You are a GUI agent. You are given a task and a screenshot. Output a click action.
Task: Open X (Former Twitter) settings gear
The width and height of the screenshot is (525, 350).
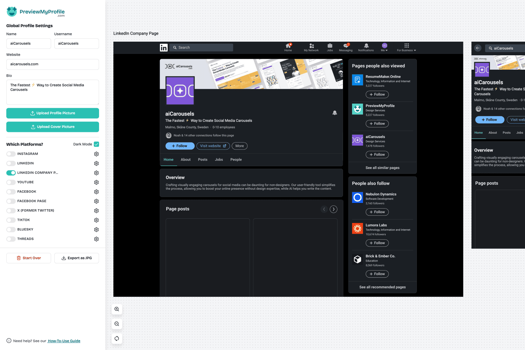pyautogui.click(x=96, y=211)
